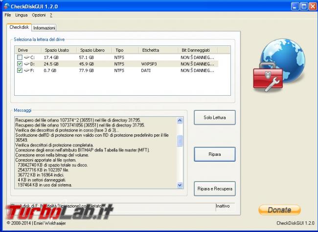The height and width of the screenshot is (232, 318).
Task: Click the messages scrollbar up arrow
Action: pyautogui.click(x=180, y=121)
